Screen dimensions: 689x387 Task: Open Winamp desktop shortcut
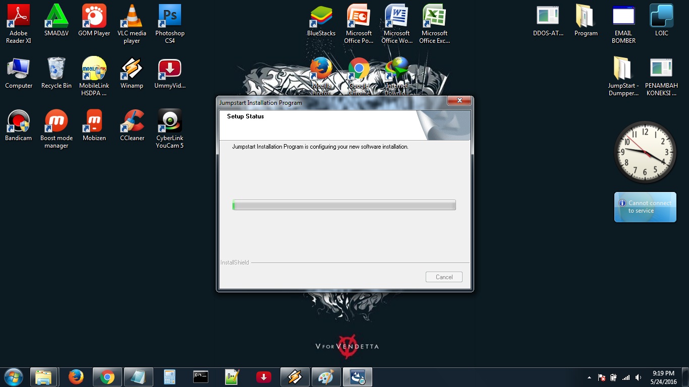(132, 73)
